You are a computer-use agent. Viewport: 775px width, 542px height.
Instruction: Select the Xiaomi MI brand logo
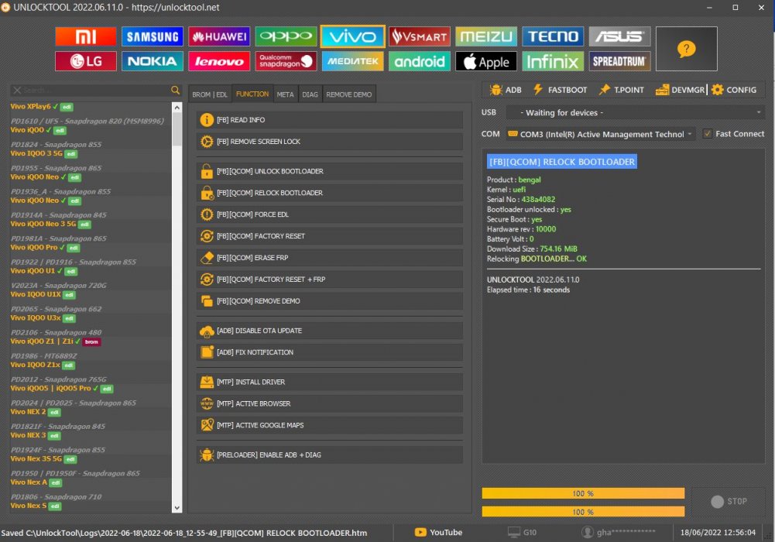(x=86, y=36)
